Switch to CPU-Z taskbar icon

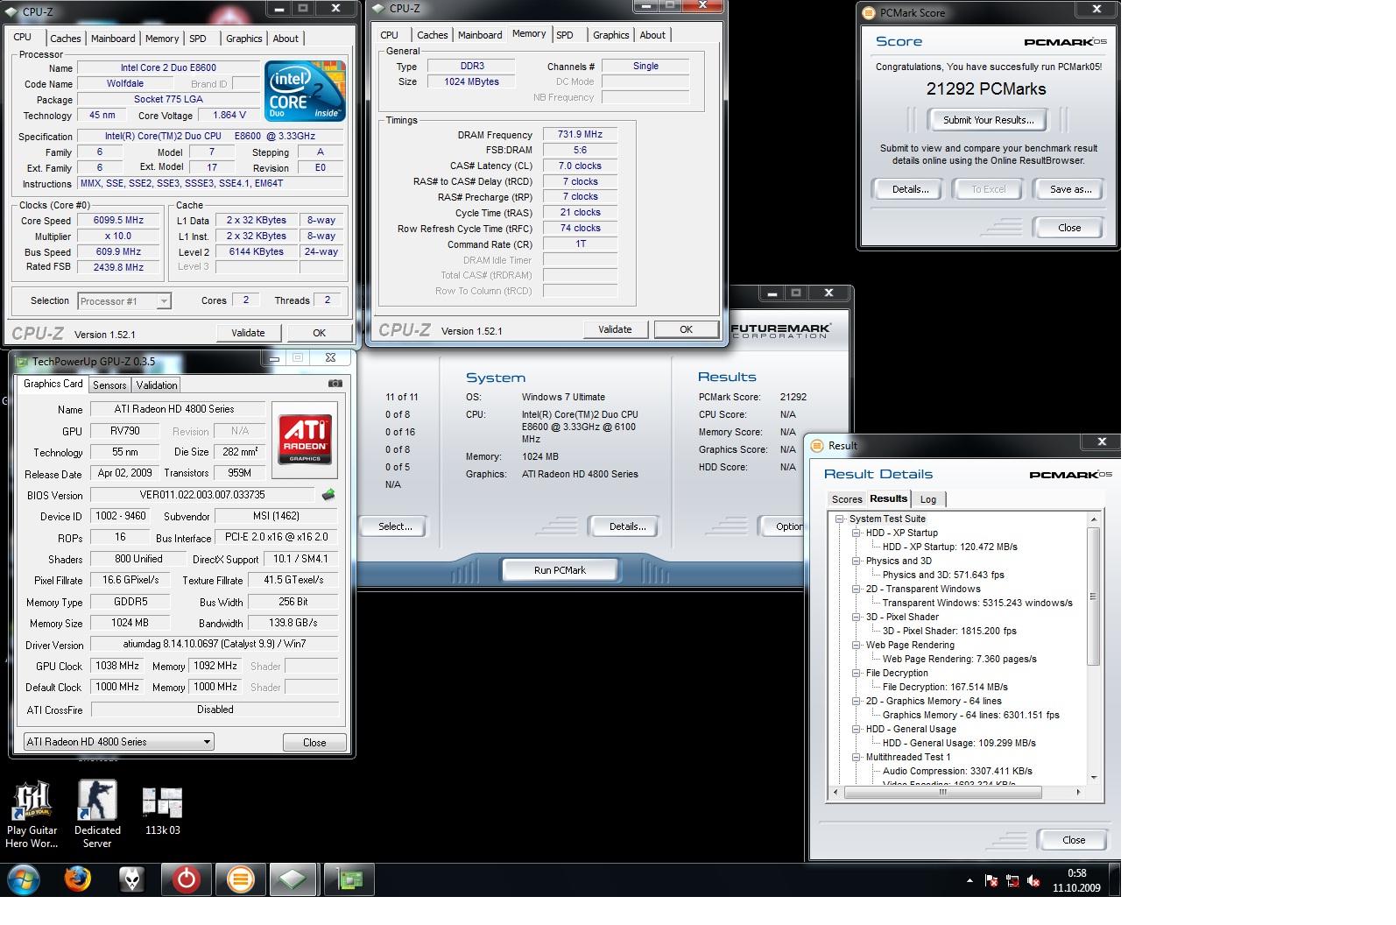coord(293,879)
